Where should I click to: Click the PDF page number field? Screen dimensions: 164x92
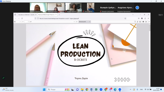[27, 22]
